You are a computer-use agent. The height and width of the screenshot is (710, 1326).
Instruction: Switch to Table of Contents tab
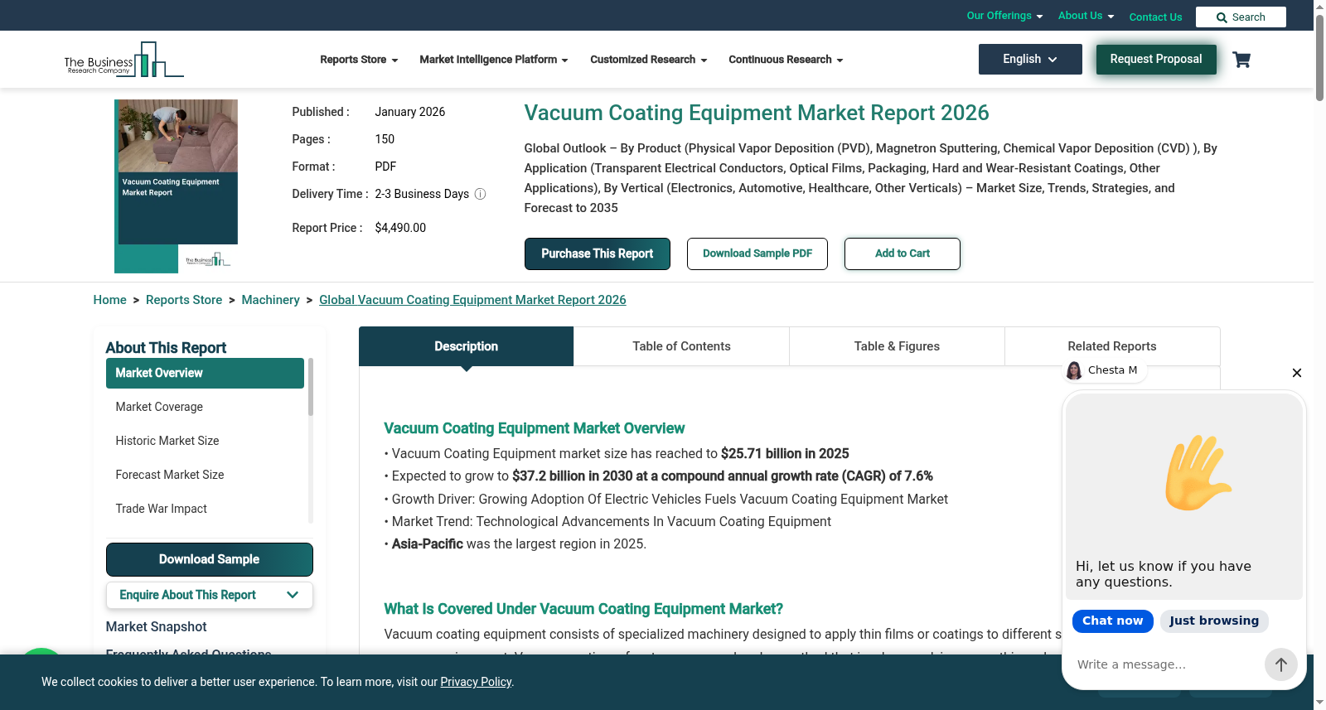pyautogui.click(x=681, y=346)
